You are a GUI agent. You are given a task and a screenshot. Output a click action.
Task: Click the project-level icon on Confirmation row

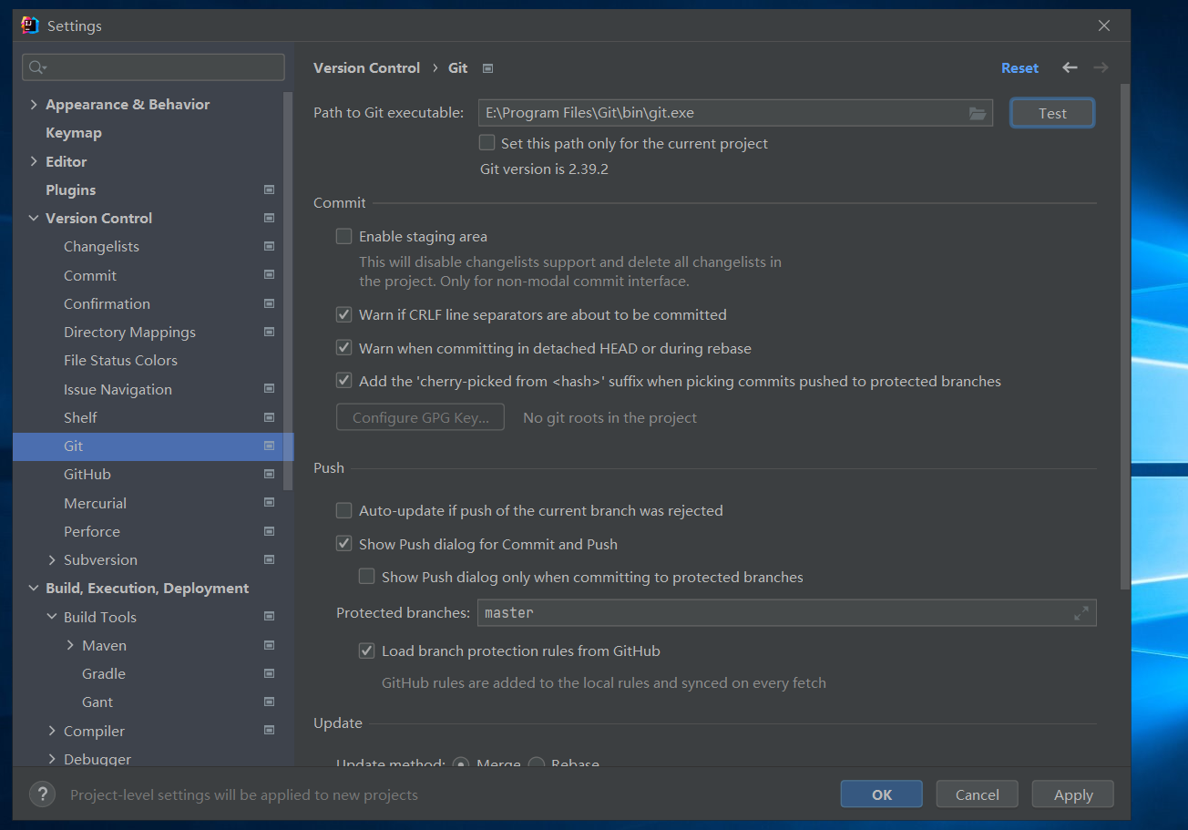pyautogui.click(x=269, y=303)
